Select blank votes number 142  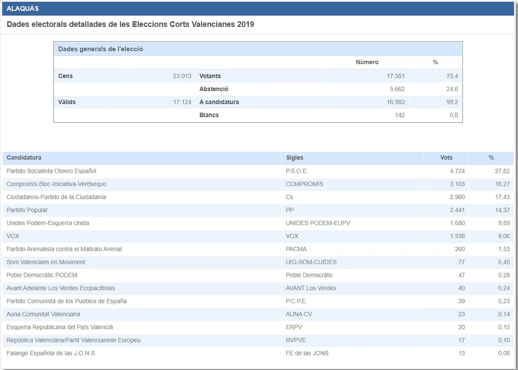click(x=400, y=115)
